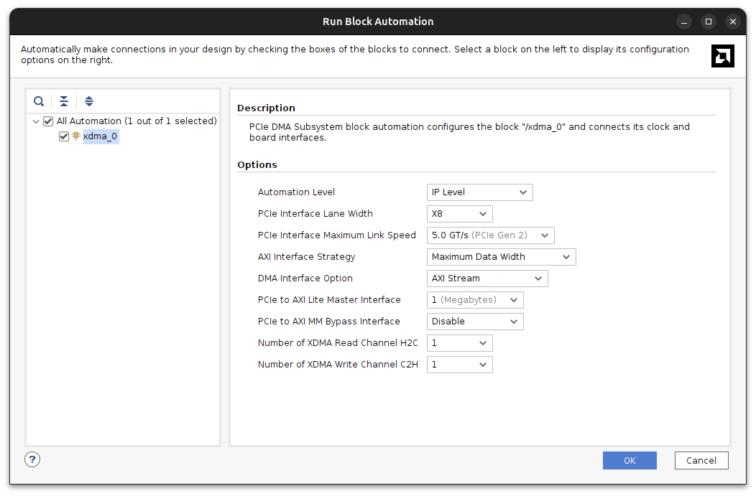Uncheck the xdma_0 checkbox
756x496 pixels.
[x=64, y=136]
